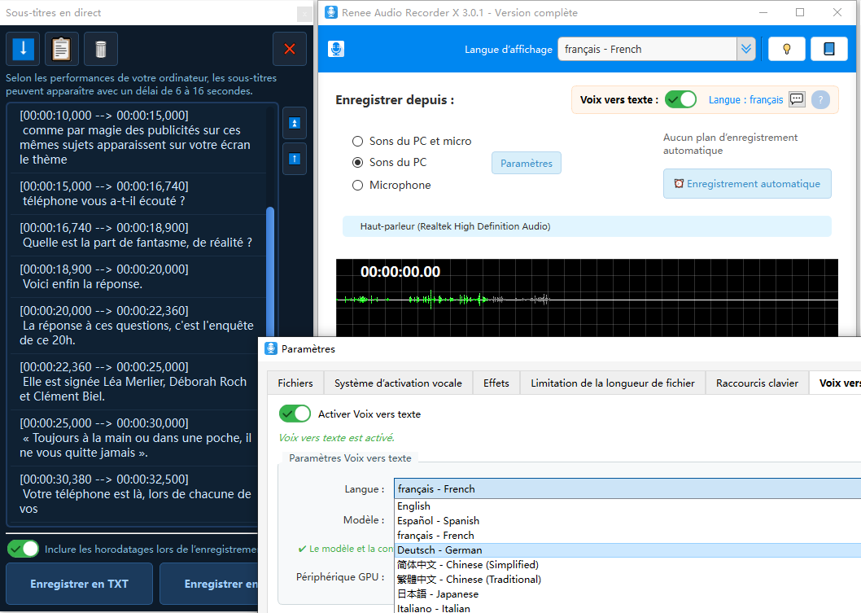Open the blue book manual icon
Image resolution: width=861 pixels, height=613 pixels.
pyautogui.click(x=829, y=49)
